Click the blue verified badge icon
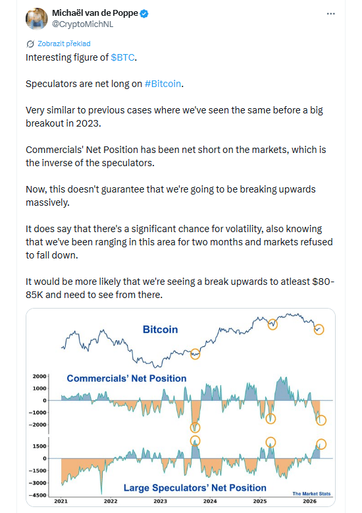This screenshot has height=513, width=362. pos(144,13)
